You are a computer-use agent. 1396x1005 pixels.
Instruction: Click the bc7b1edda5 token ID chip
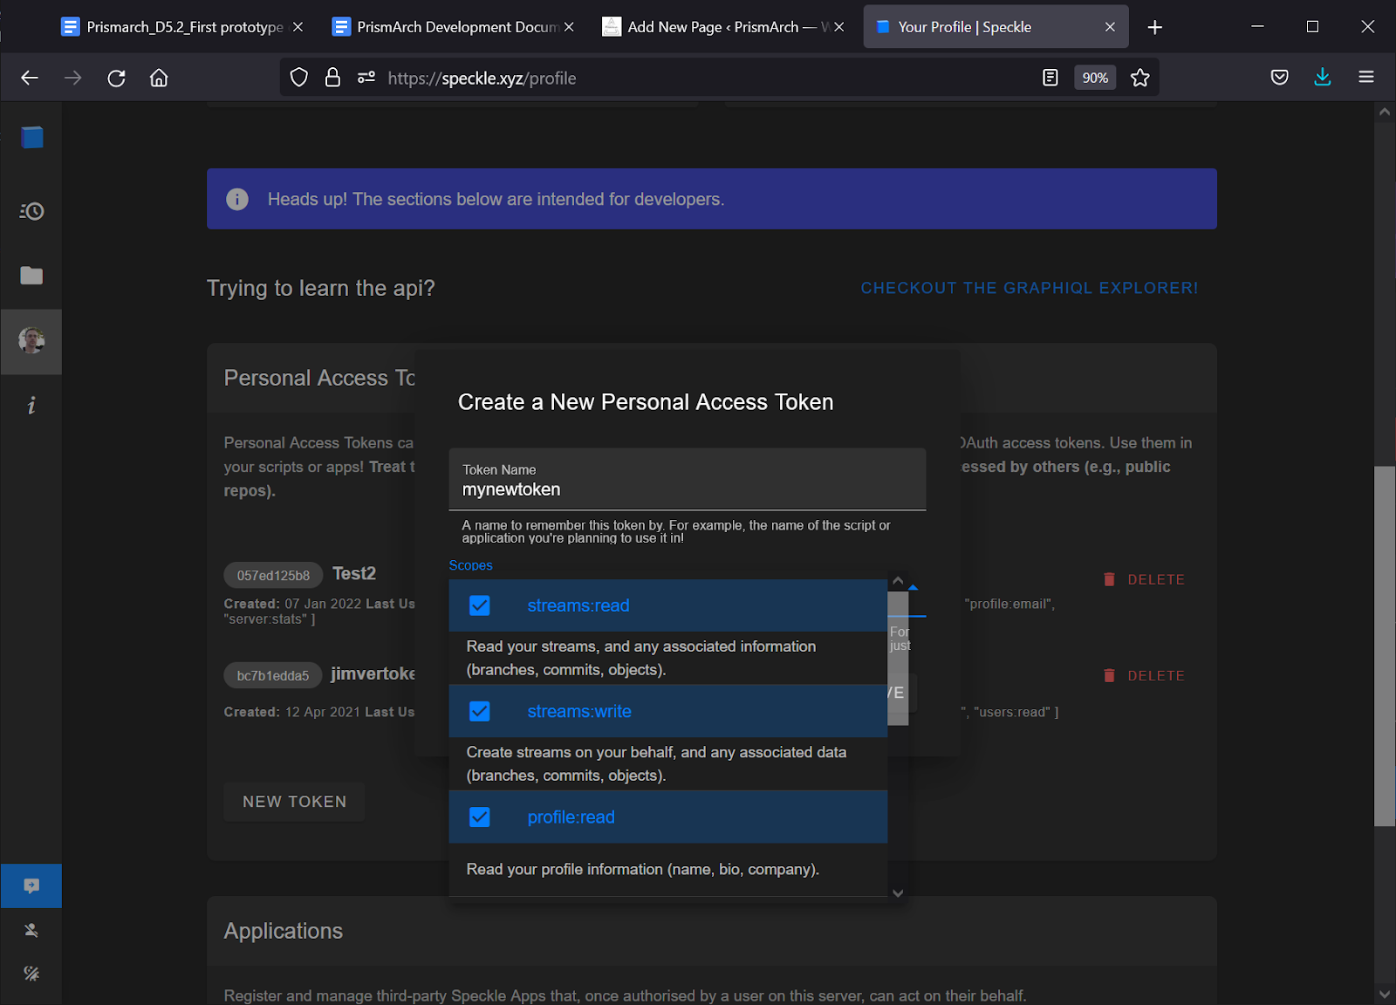point(273,675)
